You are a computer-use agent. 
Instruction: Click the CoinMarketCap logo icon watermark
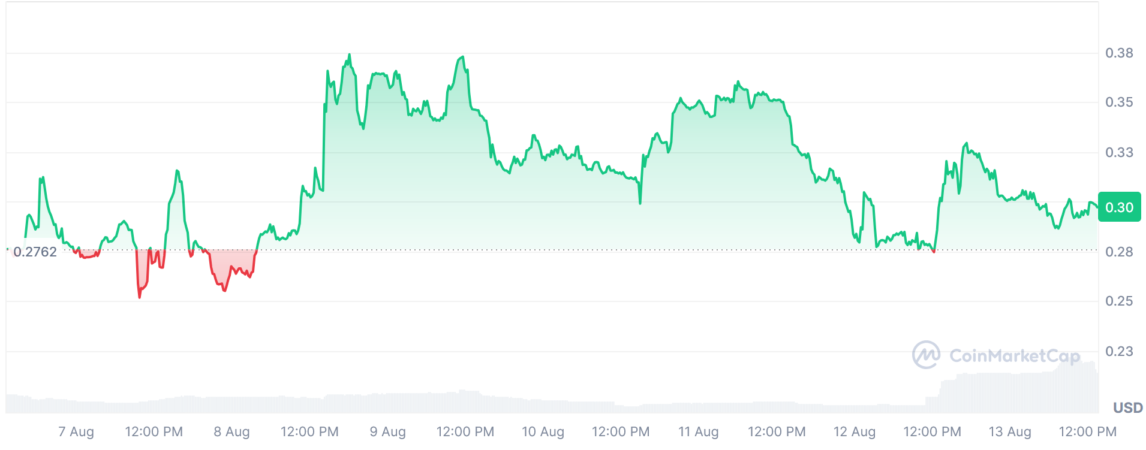926,355
